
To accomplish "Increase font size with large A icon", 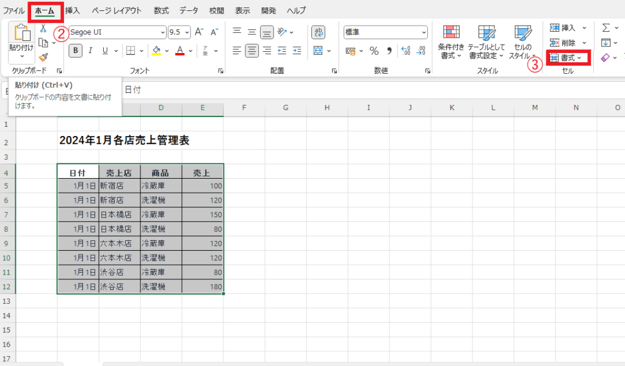I will (200, 32).
